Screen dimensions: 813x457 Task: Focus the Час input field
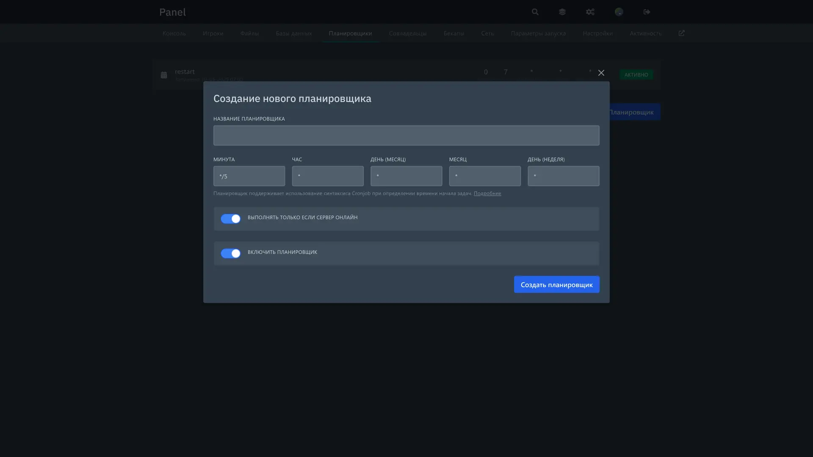[x=328, y=176]
